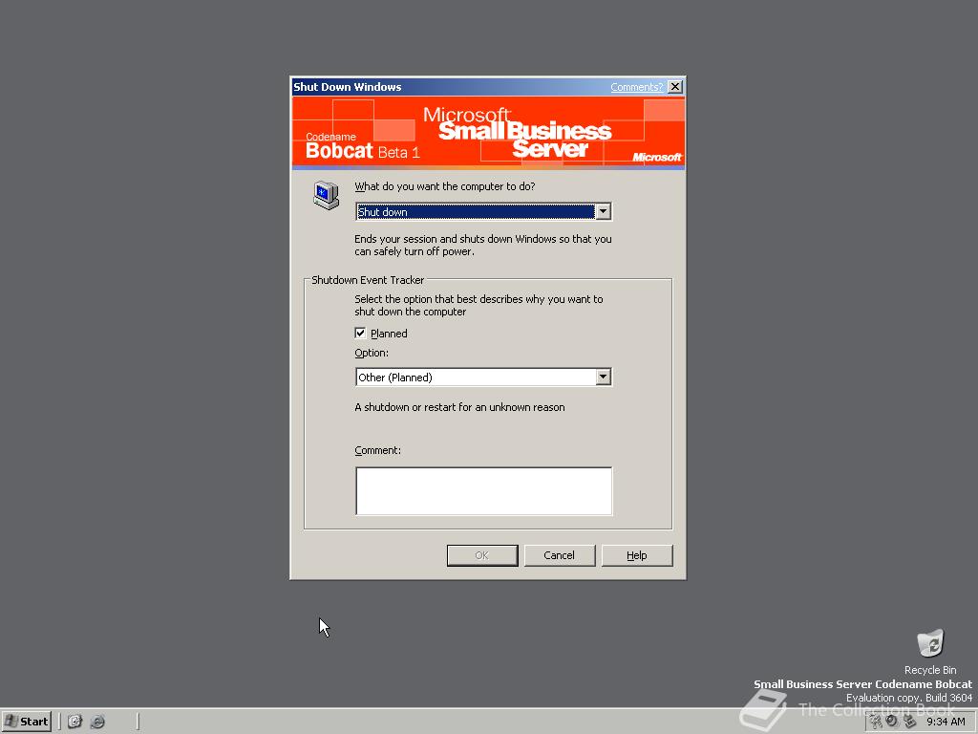Open Help for the shutdown dialog
The width and height of the screenshot is (978, 734).
click(x=637, y=555)
